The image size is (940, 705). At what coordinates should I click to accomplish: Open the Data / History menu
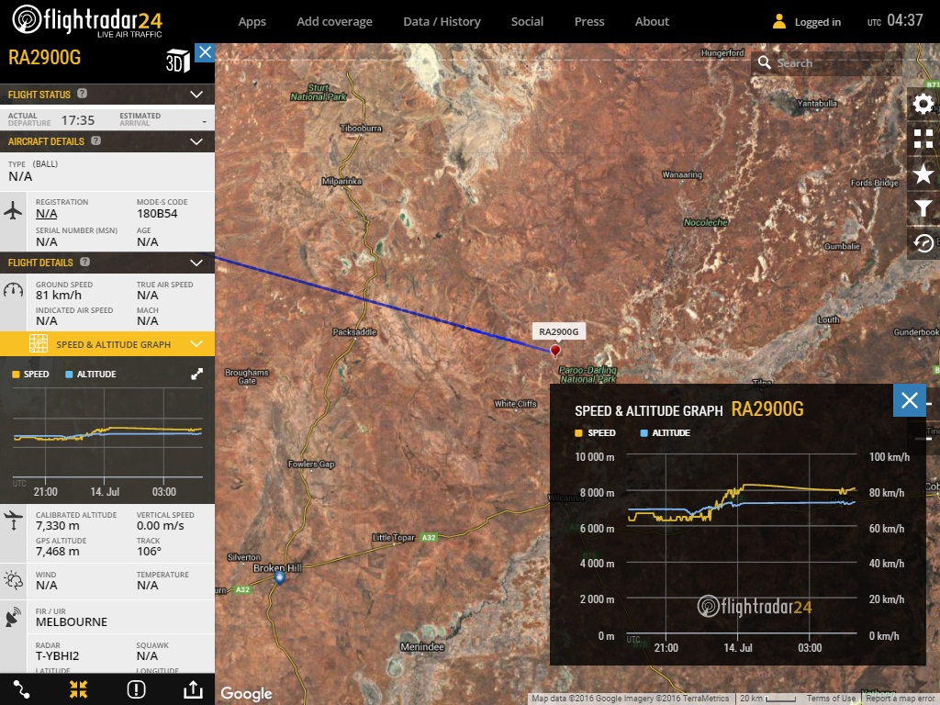point(442,21)
